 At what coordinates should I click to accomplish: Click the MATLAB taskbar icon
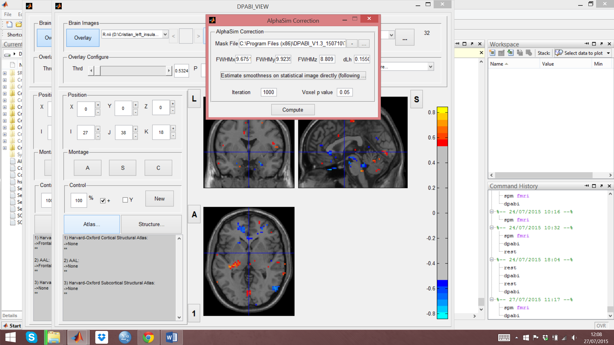click(77, 337)
